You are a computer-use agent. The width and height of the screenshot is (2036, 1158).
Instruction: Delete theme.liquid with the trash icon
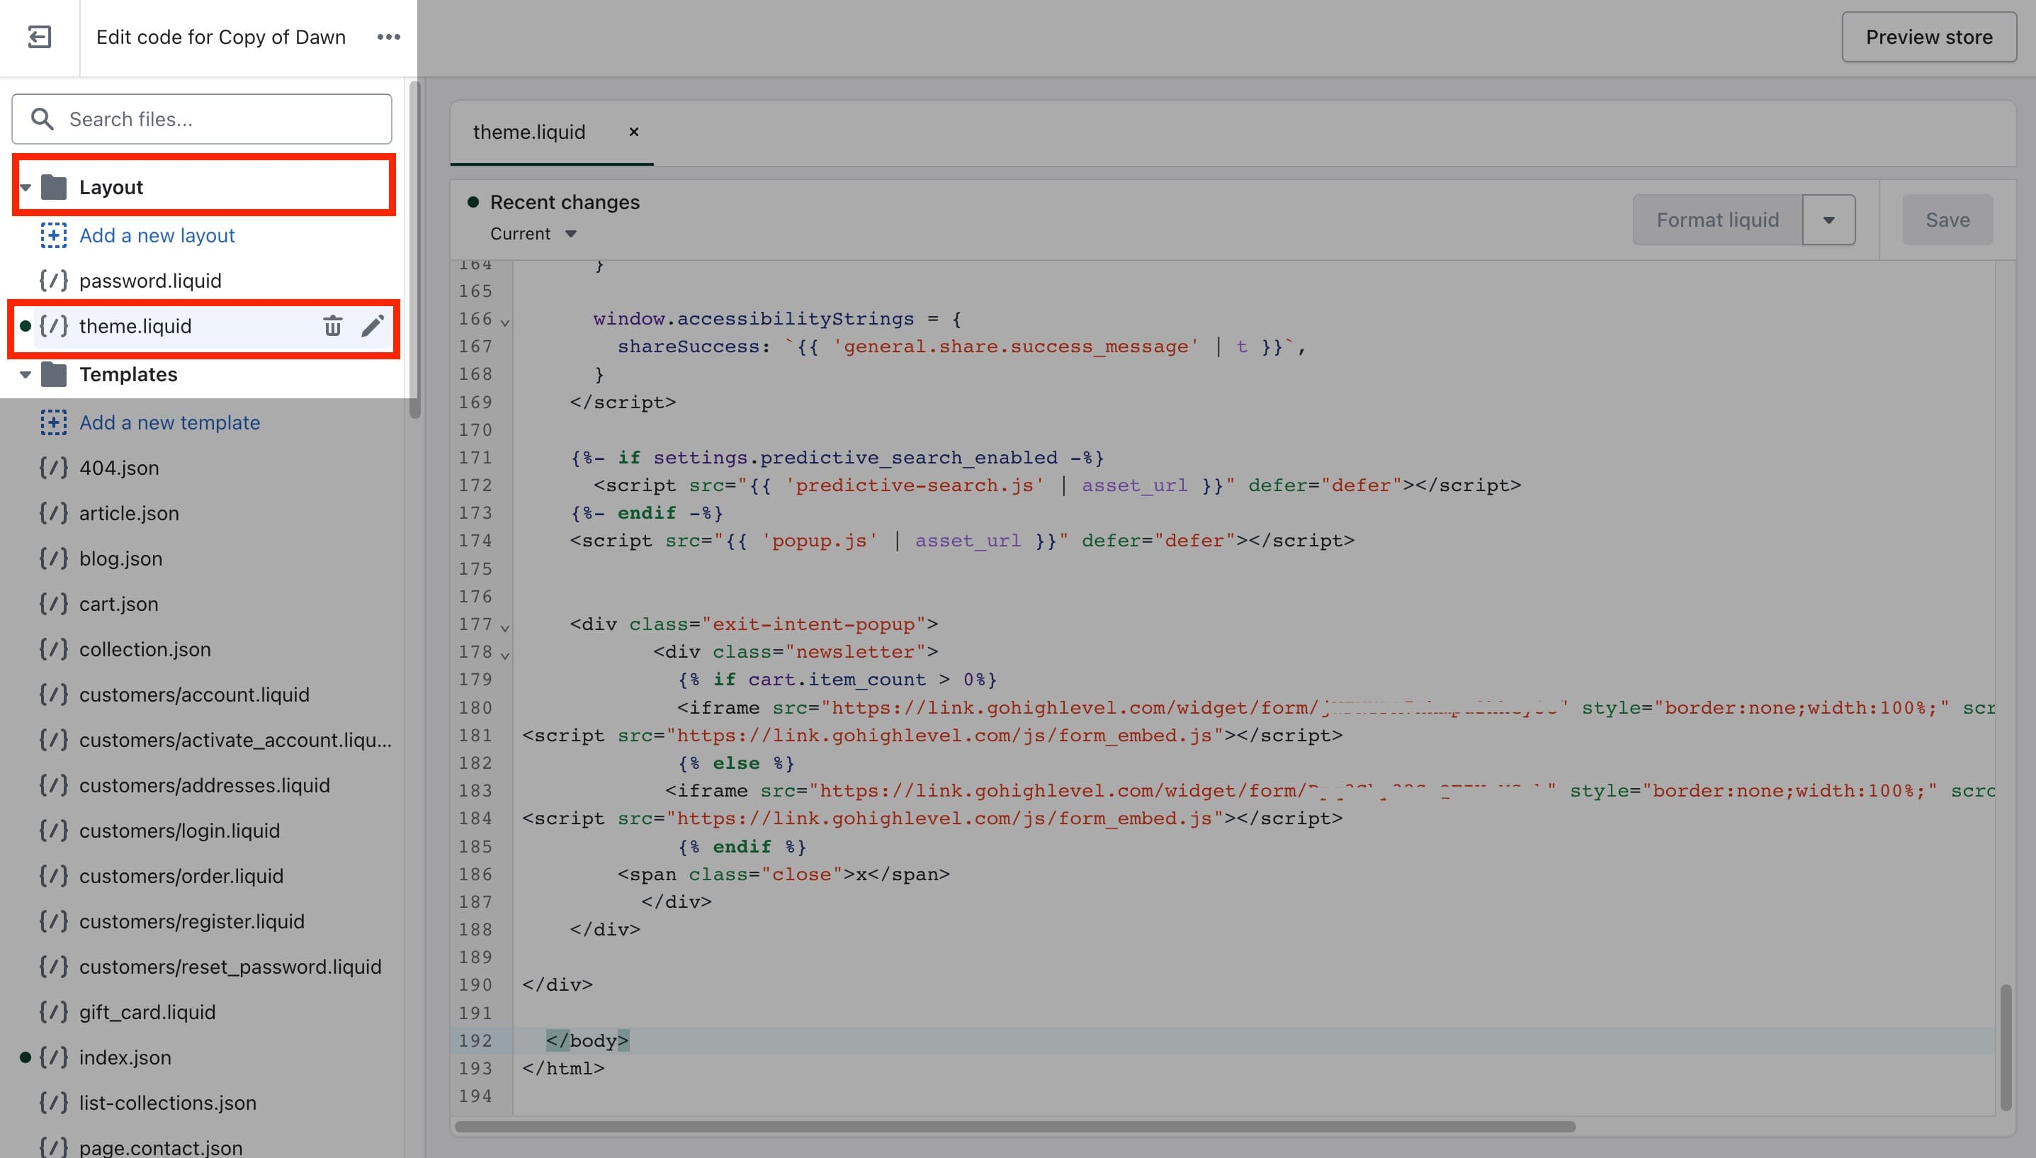[332, 326]
